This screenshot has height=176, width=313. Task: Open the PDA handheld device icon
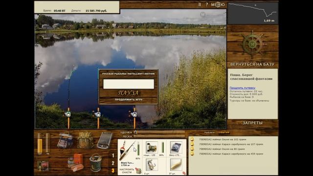pos(105,140)
